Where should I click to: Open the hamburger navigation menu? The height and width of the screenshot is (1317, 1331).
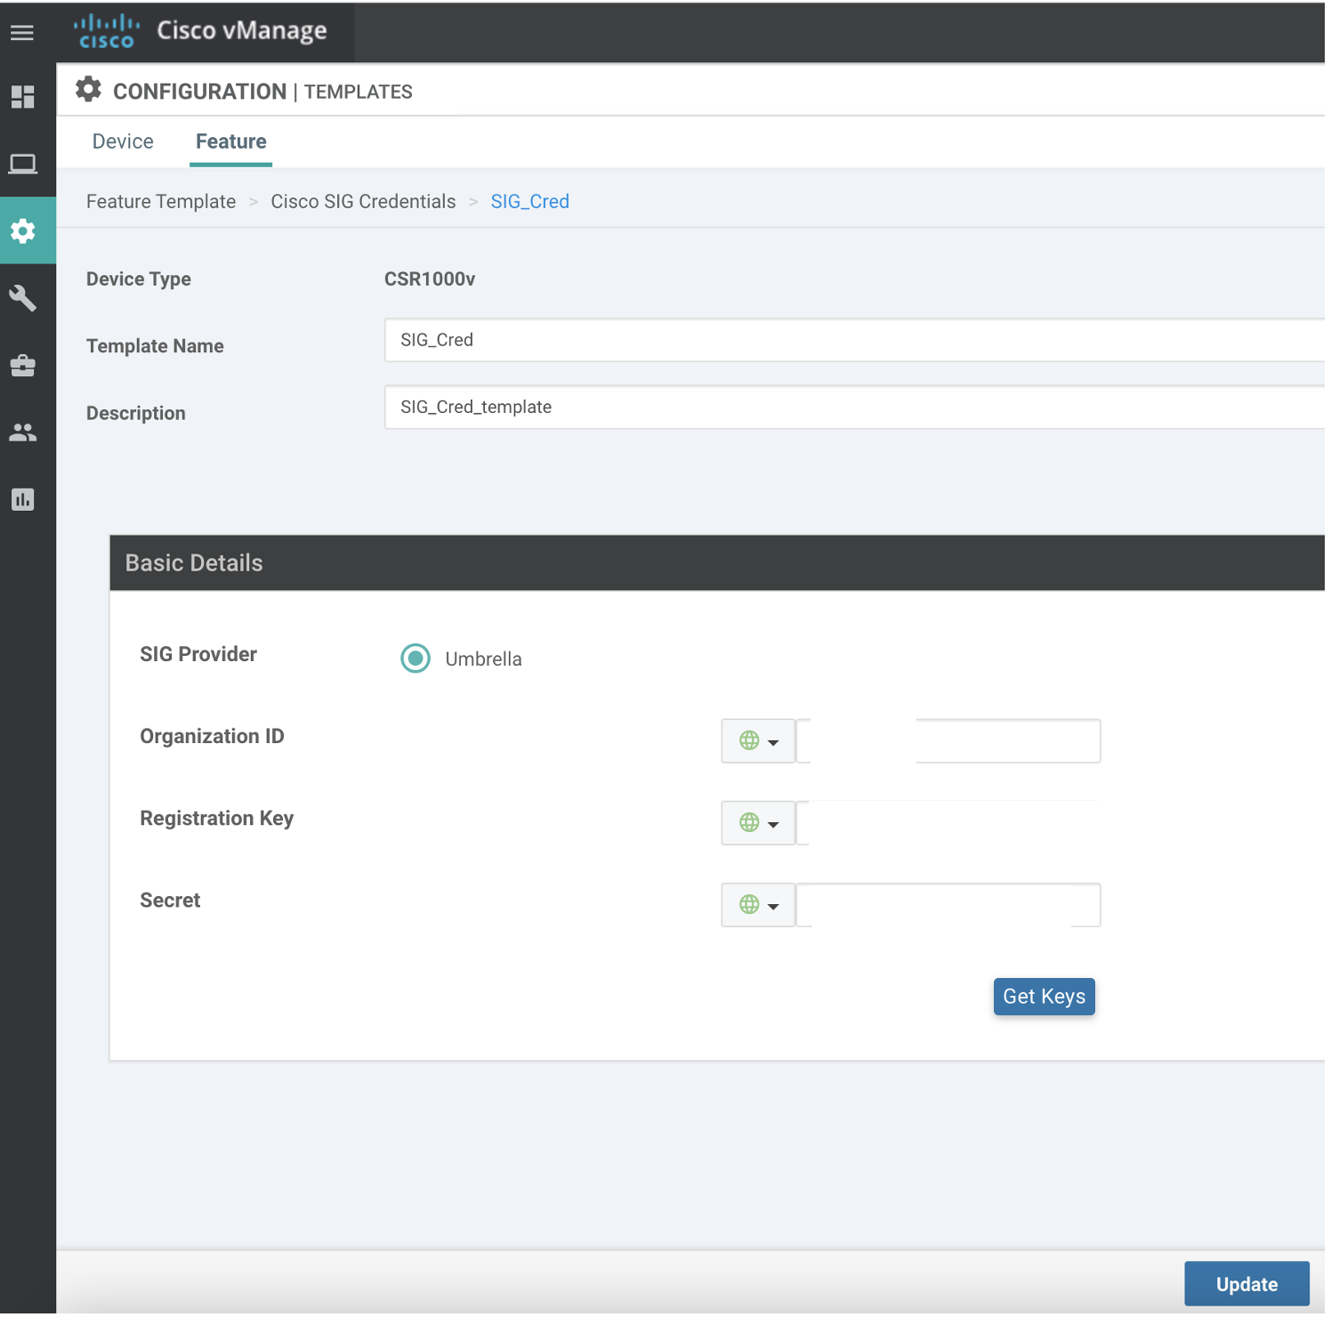pyautogui.click(x=22, y=33)
